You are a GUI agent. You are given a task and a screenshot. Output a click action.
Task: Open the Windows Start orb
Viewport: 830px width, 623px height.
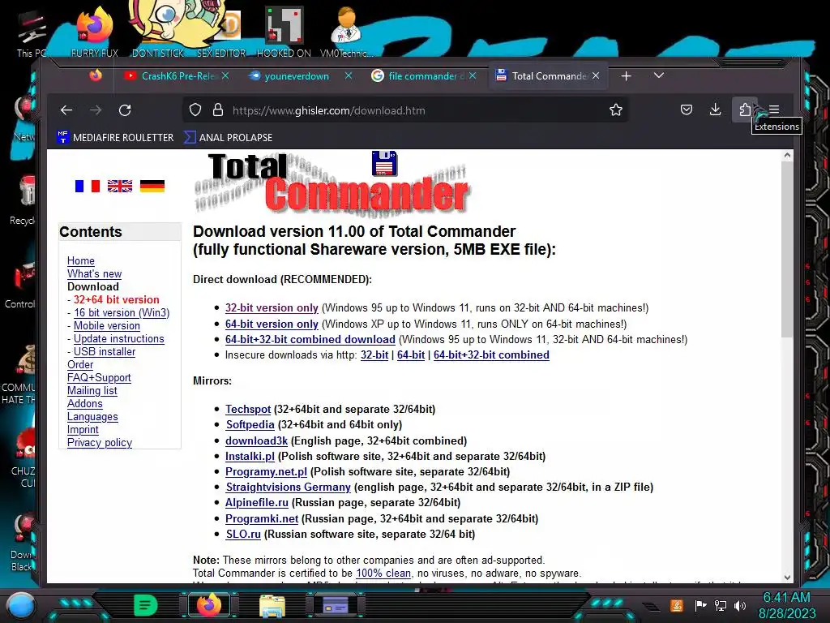point(20,605)
